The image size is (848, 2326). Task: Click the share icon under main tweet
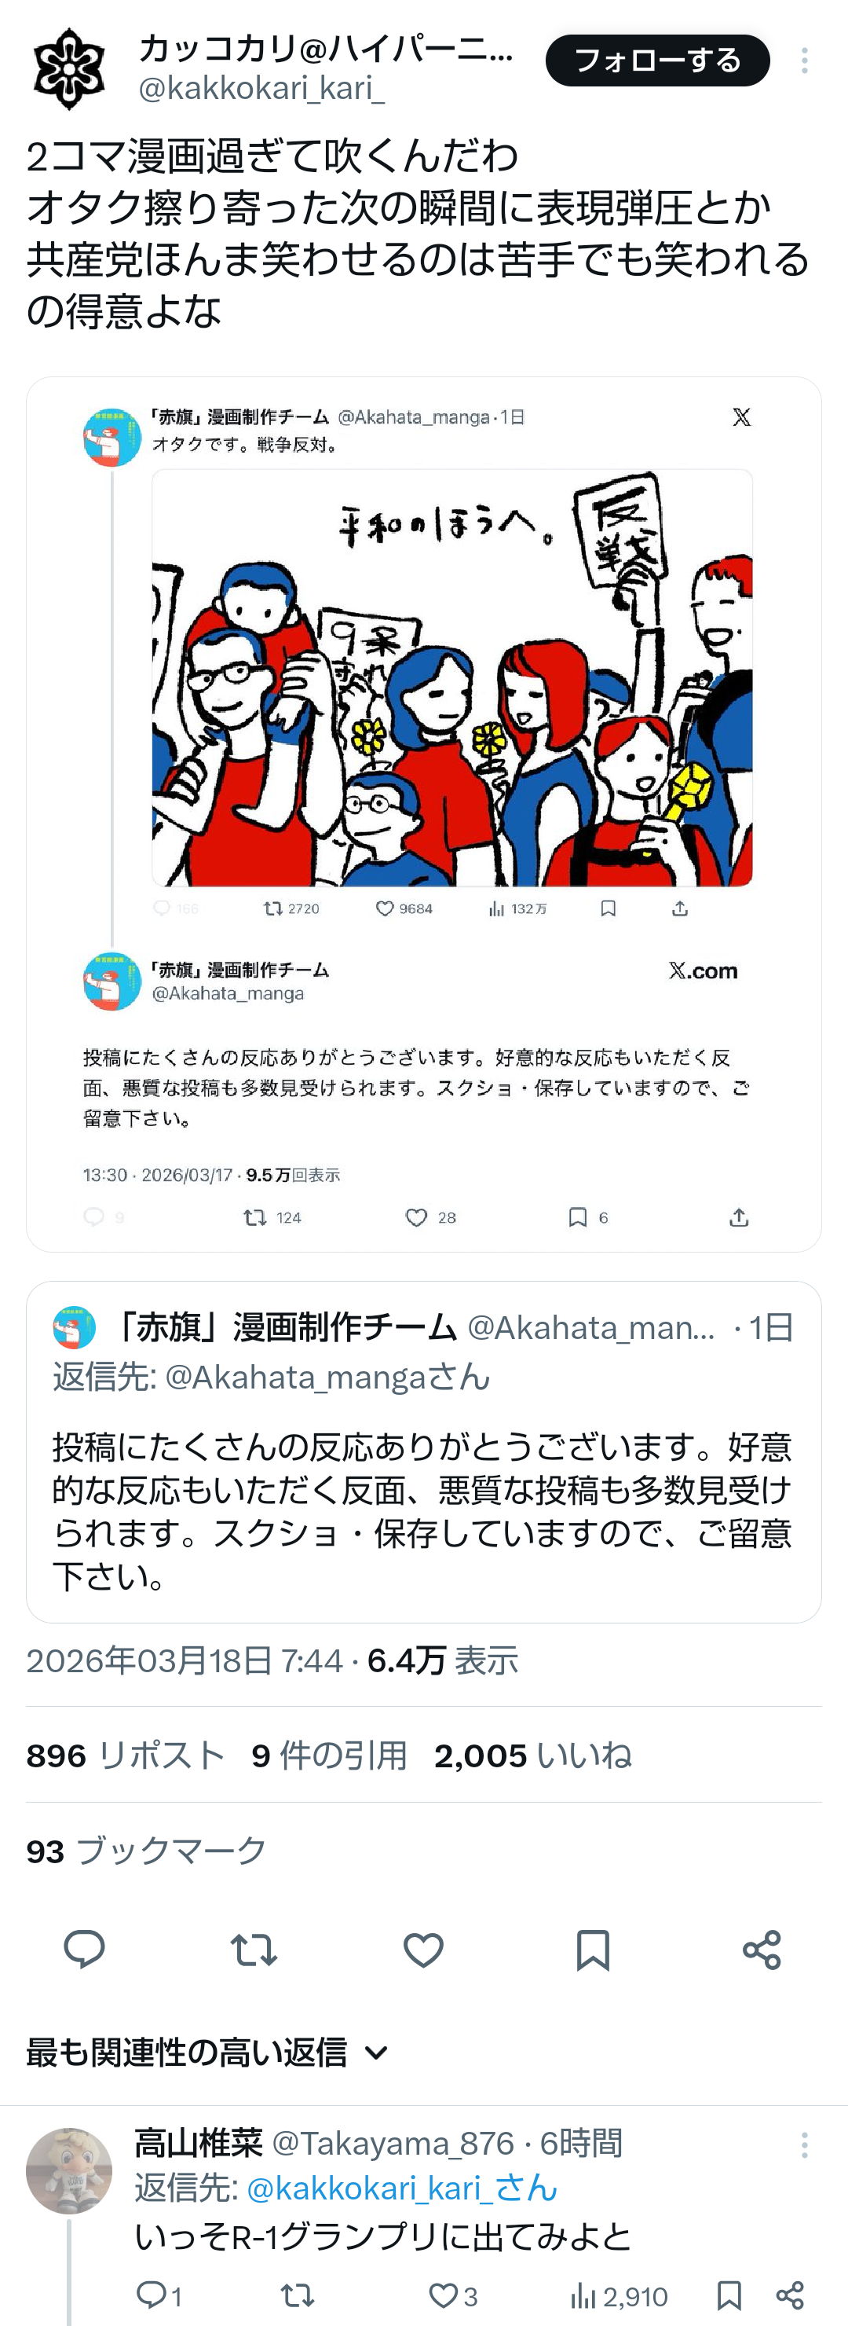762,1950
